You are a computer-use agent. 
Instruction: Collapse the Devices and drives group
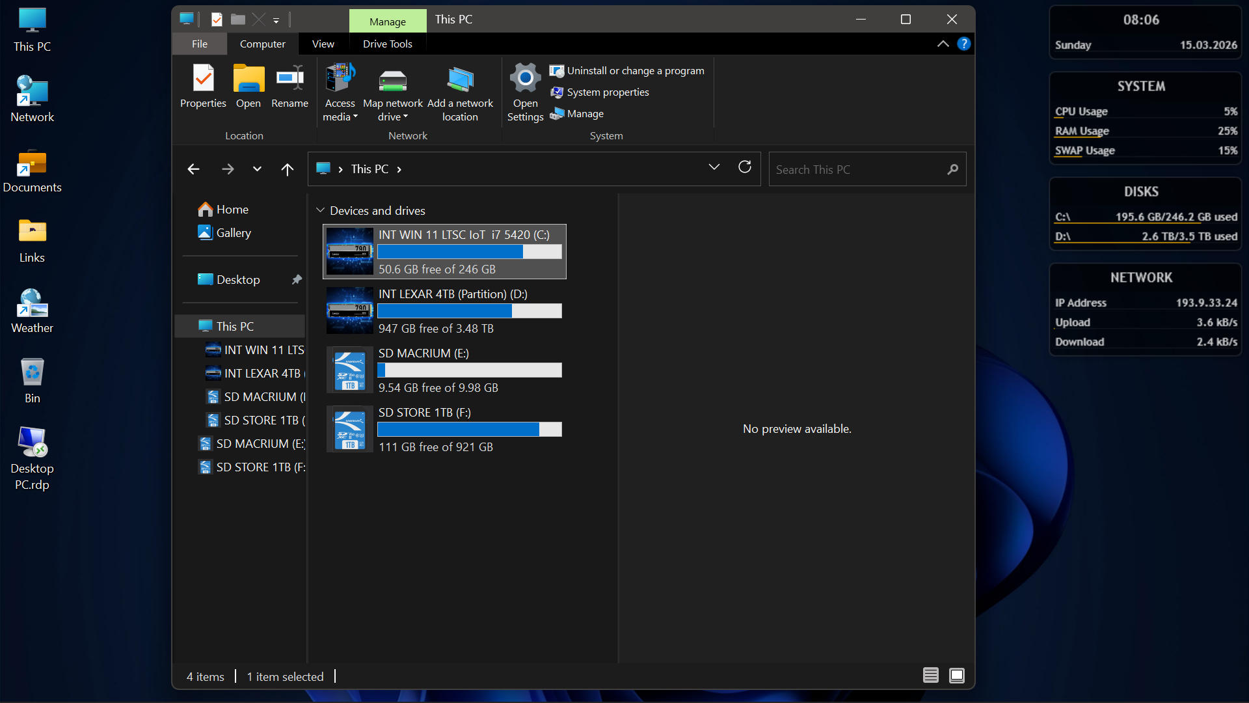point(320,210)
